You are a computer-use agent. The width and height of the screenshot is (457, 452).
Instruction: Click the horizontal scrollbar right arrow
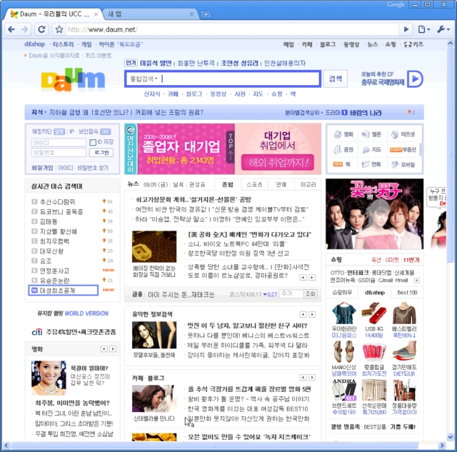pos(442,446)
